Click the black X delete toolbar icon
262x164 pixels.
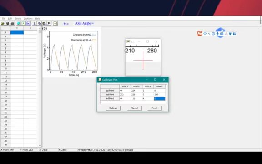pos(49,23)
